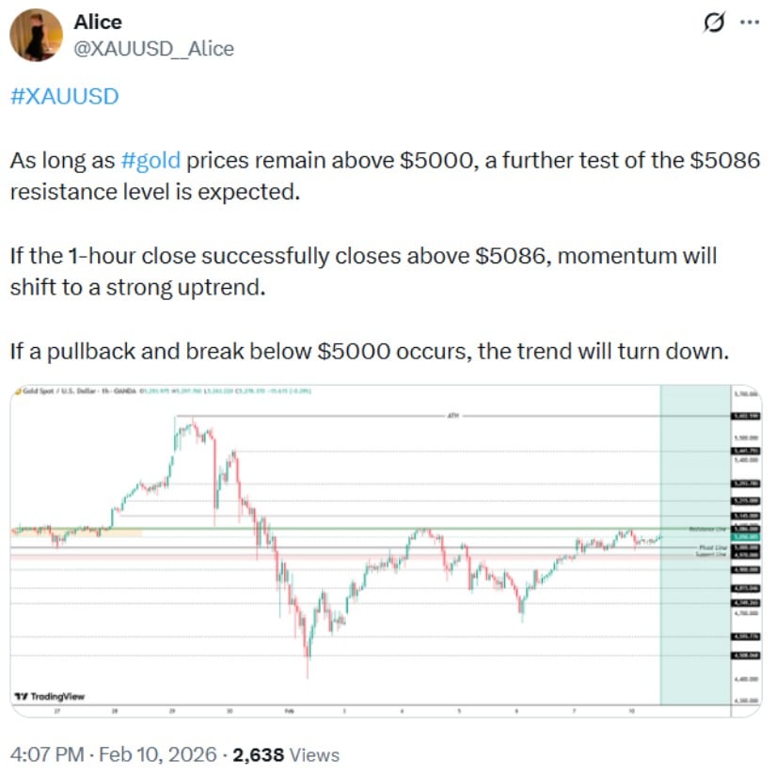Open Alice's profile picture
776x776 pixels.
pyautogui.click(x=36, y=35)
